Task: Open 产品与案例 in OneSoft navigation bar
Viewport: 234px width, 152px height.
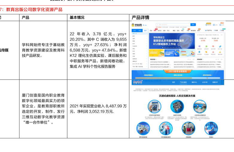Action: (x=183, y=82)
